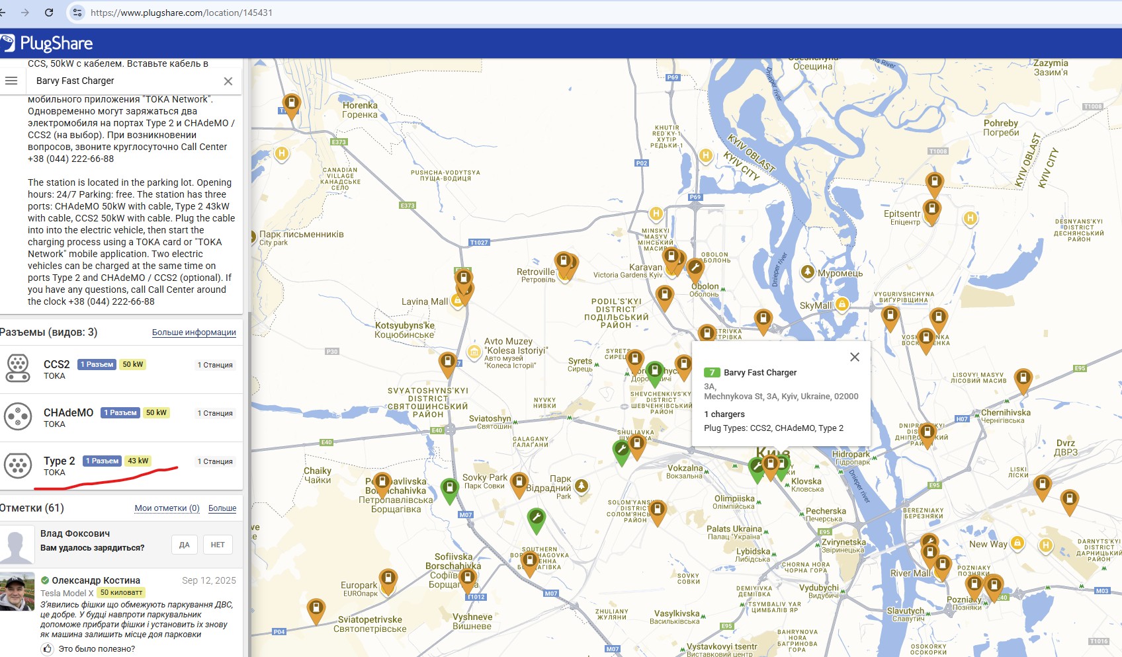The image size is (1122, 657).
Task: Click the Type 2 plug icon
Action: (18, 465)
